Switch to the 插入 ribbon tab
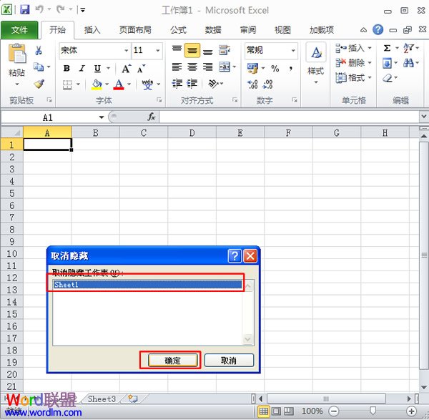The image size is (429, 420). coord(92,30)
